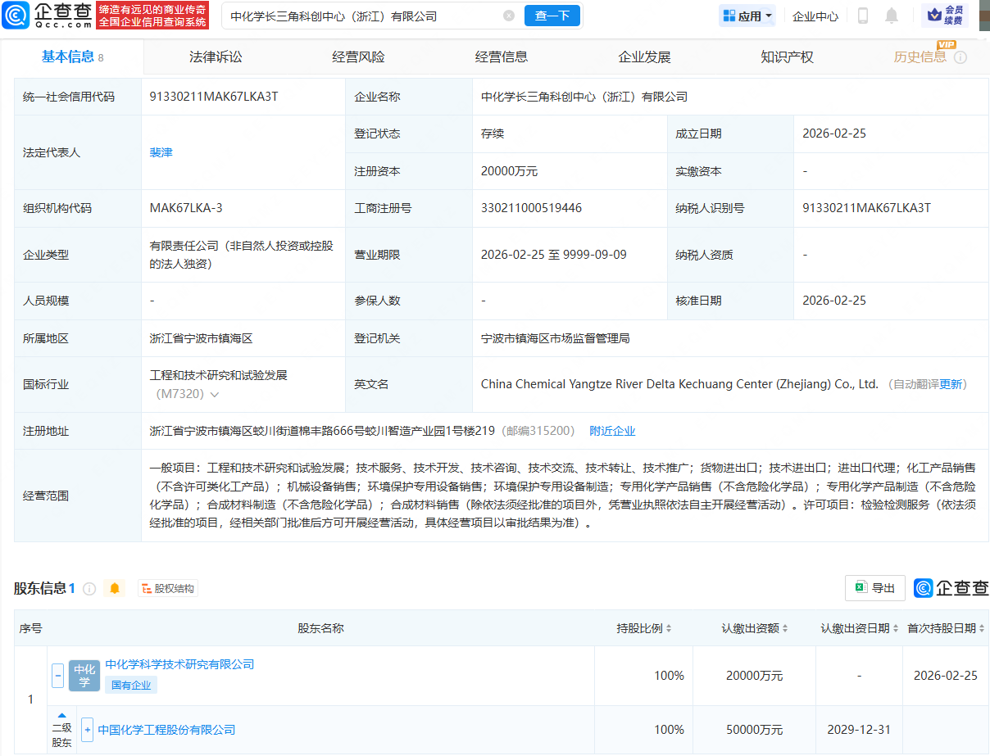The height and width of the screenshot is (756, 990).
Task: Click the orange bell beside 股东信息
Action: [115, 588]
